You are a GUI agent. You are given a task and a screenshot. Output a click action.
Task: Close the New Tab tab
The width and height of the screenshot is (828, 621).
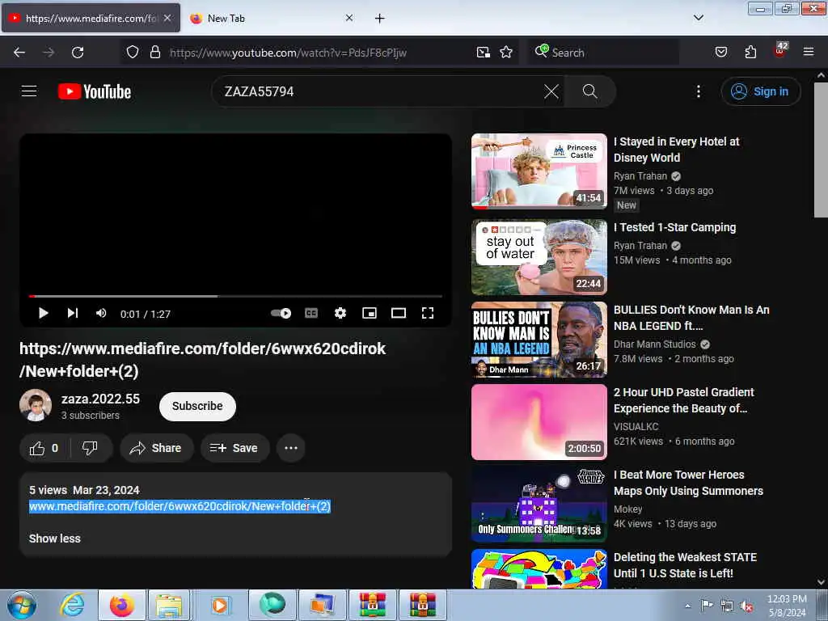click(349, 18)
